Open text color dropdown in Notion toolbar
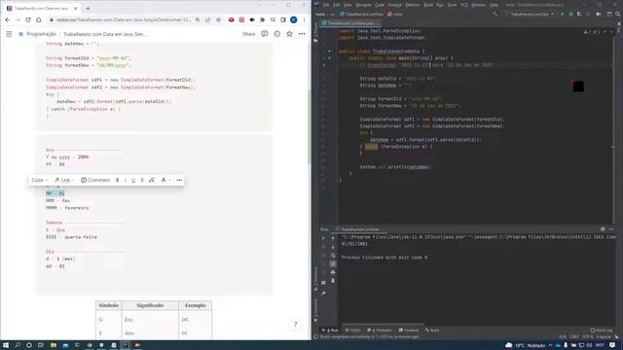This screenshot has width=623, height=350. (165, 180)
